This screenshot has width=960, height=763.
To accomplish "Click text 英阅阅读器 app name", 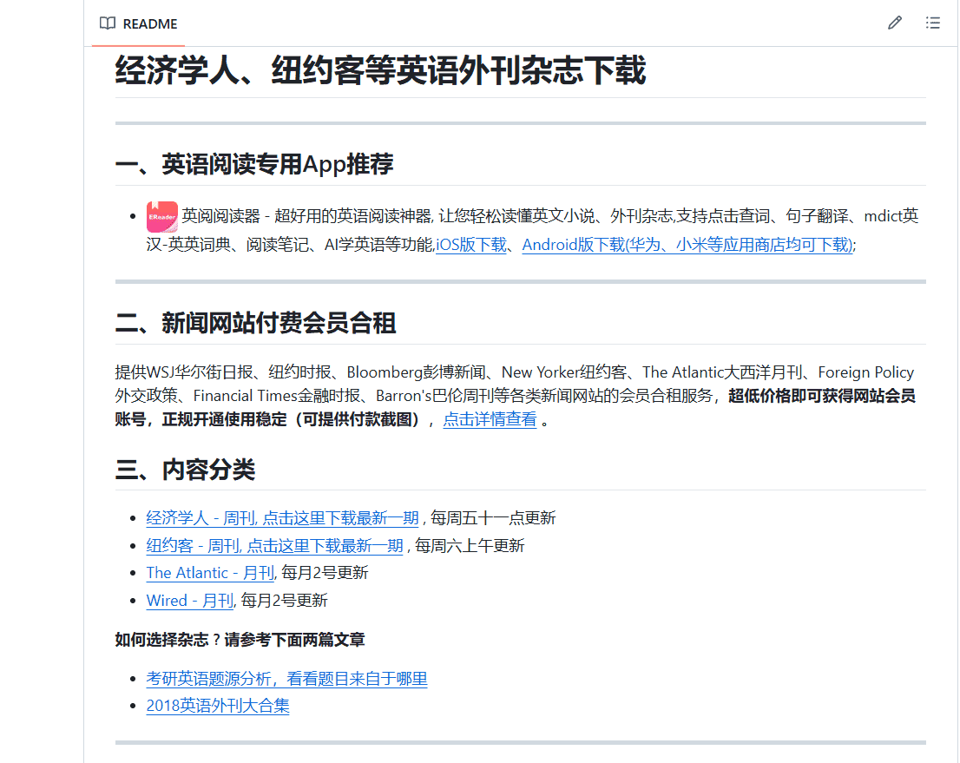I will click(221, 216).
